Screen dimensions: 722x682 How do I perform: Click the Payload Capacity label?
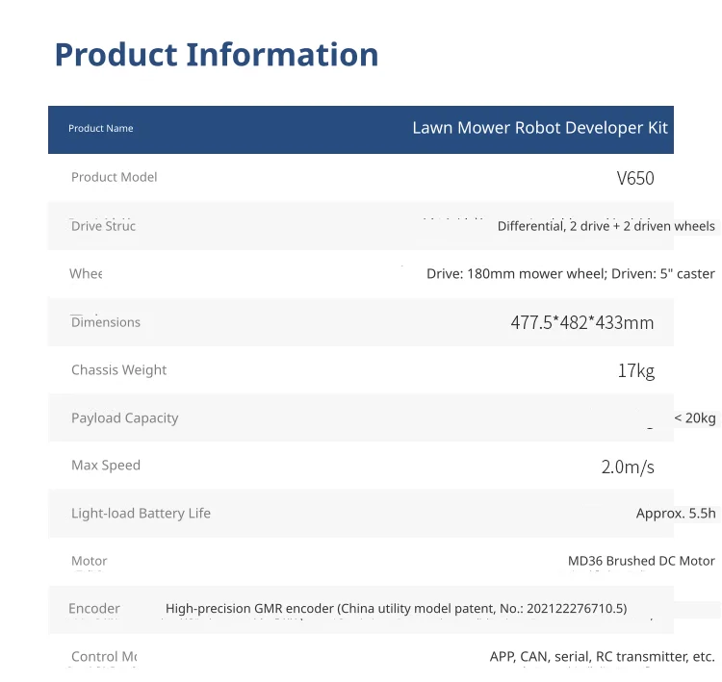[124, 417]
